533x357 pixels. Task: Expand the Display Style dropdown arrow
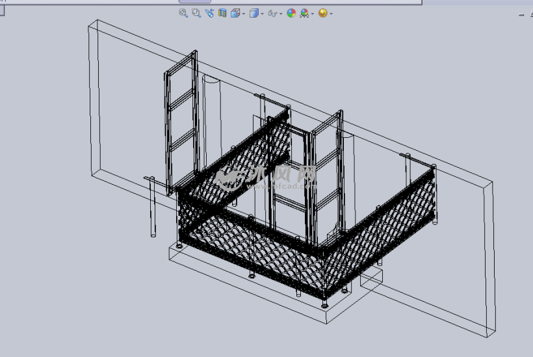tap(262, 14)
